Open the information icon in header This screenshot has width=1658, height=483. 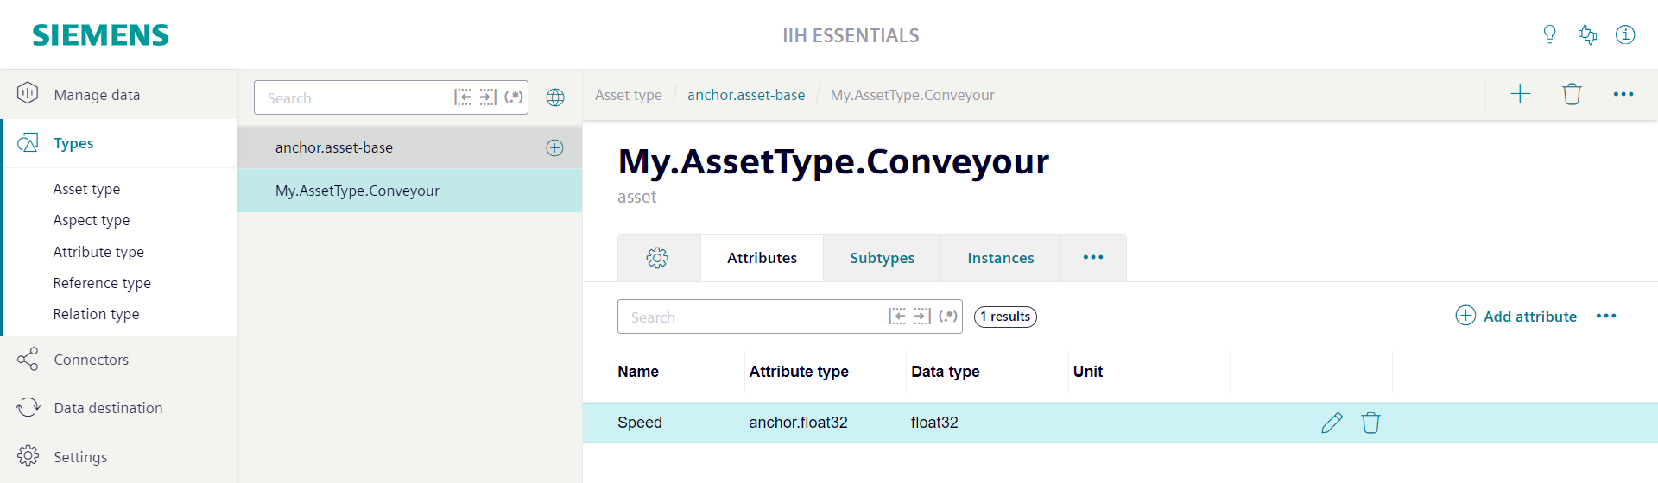[x=1625, y=34]
